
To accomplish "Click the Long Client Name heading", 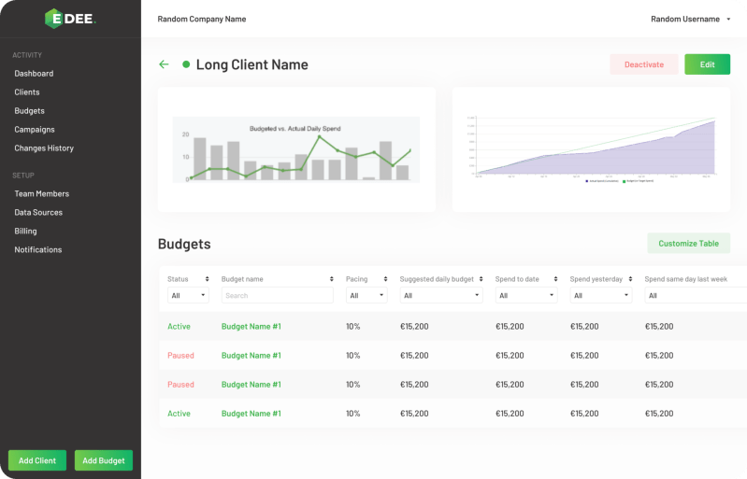I will click(x=252, y=64).
